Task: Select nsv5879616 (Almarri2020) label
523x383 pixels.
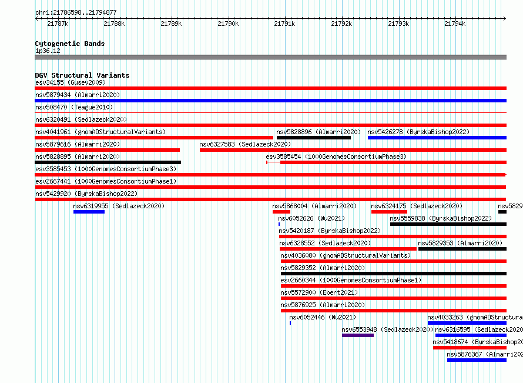Action: [x=78, y=144]
